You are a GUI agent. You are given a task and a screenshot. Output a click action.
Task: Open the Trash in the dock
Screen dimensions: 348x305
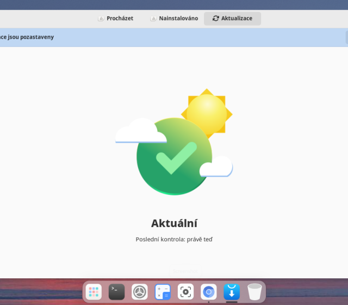coord(254,292)
